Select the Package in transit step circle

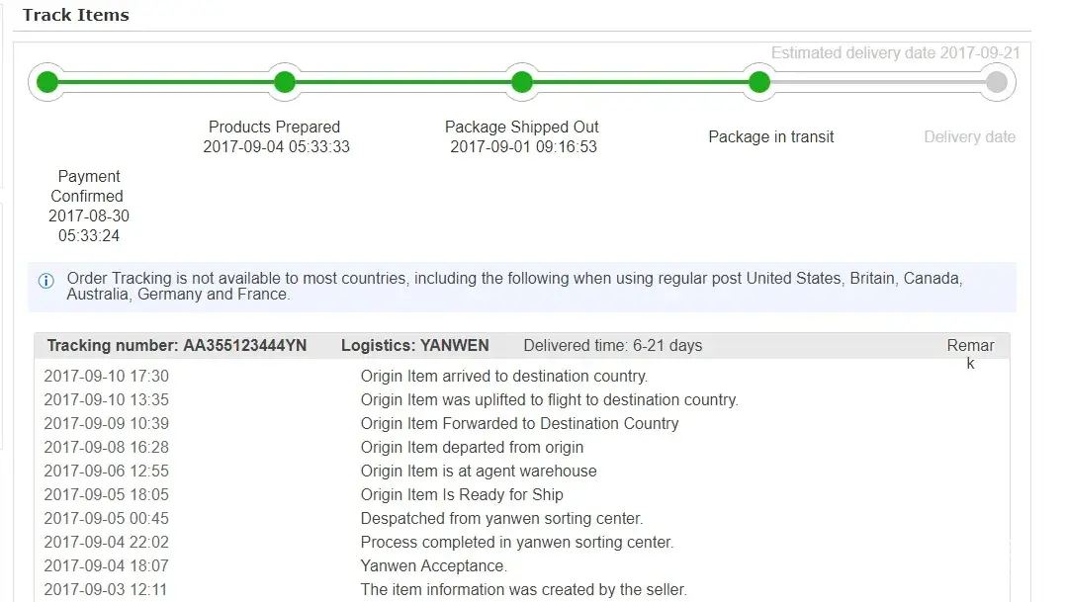click(x=758, y=82)
